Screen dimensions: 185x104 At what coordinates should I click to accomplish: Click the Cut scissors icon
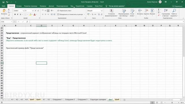9,10
